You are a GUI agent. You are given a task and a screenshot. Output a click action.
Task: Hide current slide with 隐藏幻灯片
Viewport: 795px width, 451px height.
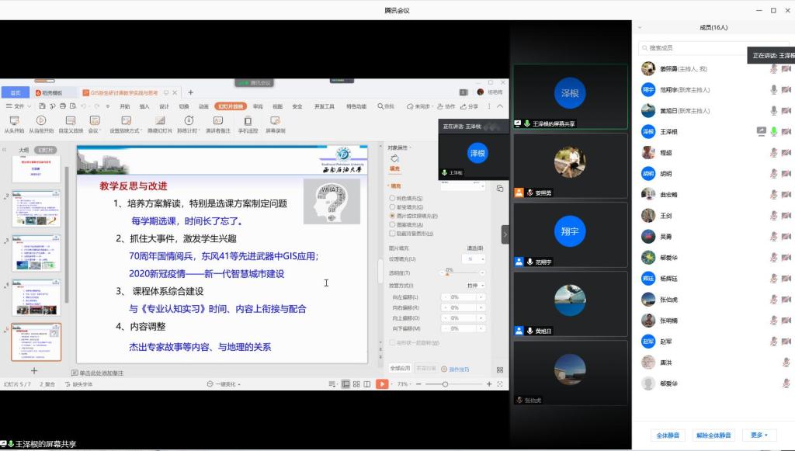click(x=159, y=124)
